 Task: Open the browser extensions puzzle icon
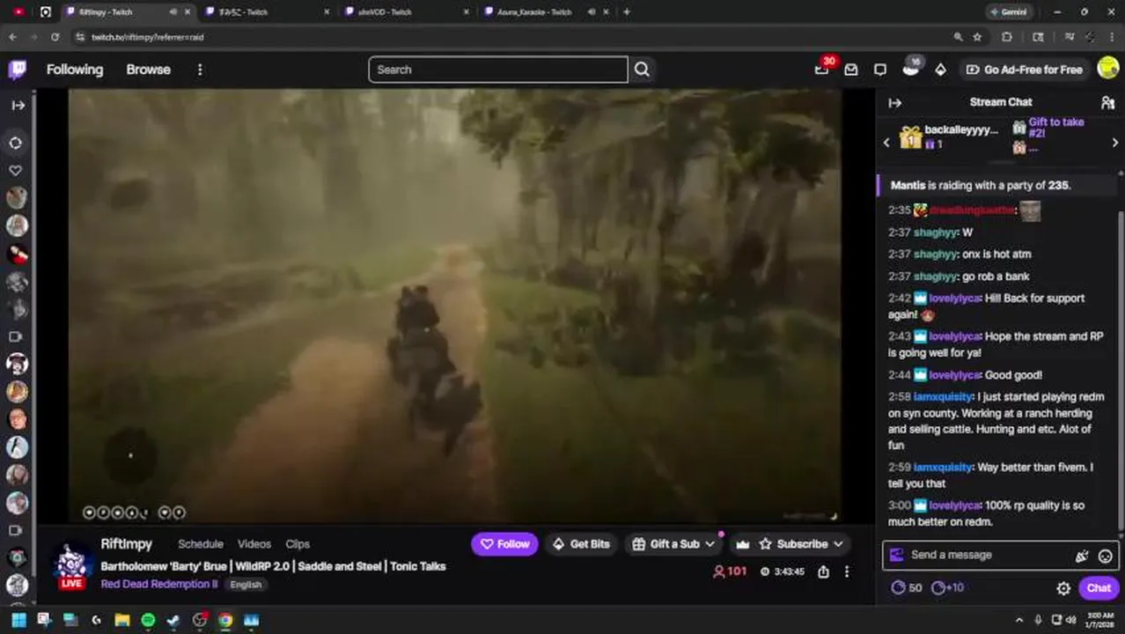tap(1007, 37)
